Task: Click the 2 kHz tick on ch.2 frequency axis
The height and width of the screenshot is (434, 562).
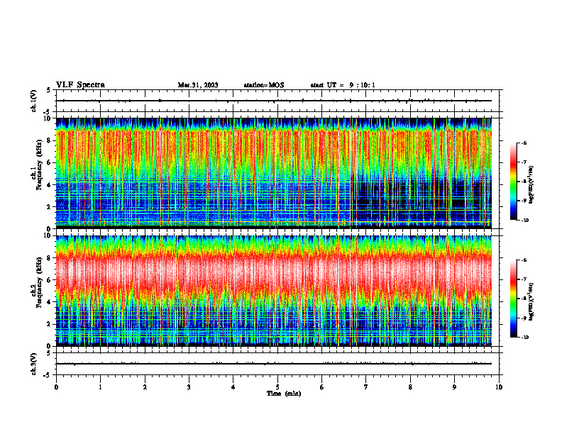Action: tap(50, 324)
